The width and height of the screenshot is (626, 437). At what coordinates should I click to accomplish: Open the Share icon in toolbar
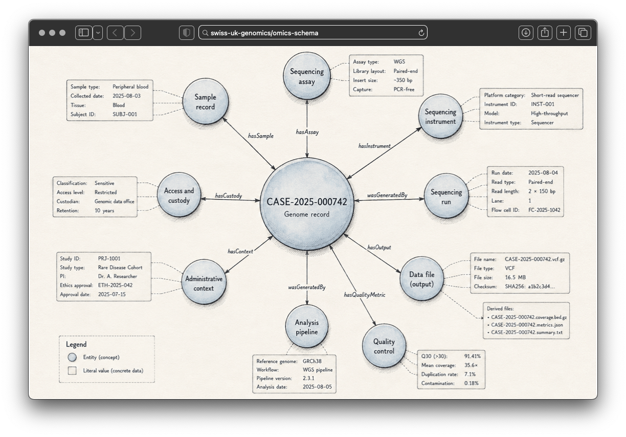(545, 33)
